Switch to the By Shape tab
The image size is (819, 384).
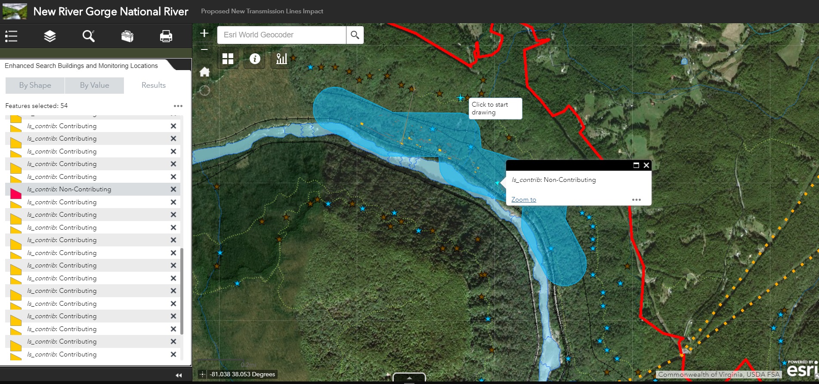35,85
